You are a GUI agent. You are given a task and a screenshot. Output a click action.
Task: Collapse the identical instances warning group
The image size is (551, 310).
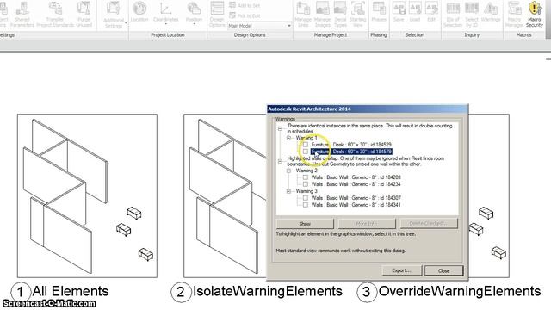(280, 128)
